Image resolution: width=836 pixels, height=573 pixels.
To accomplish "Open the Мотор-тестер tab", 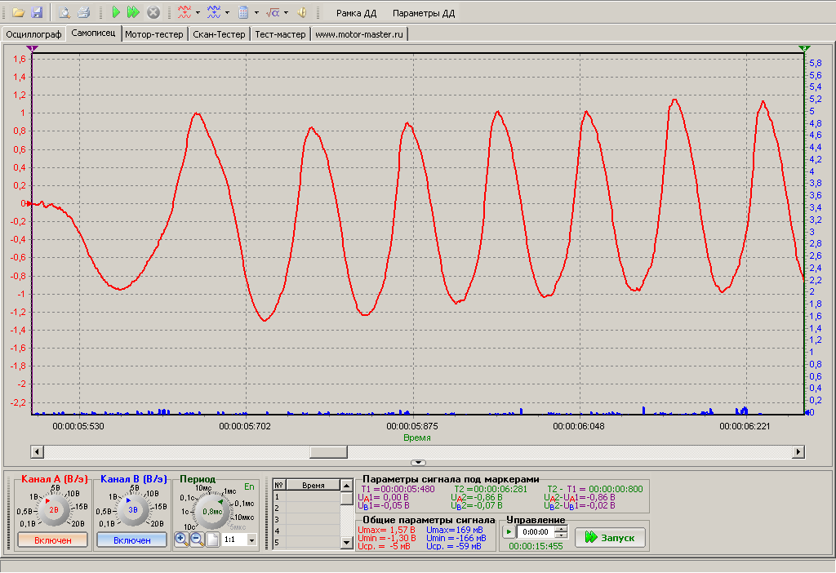I will [154, 34].
